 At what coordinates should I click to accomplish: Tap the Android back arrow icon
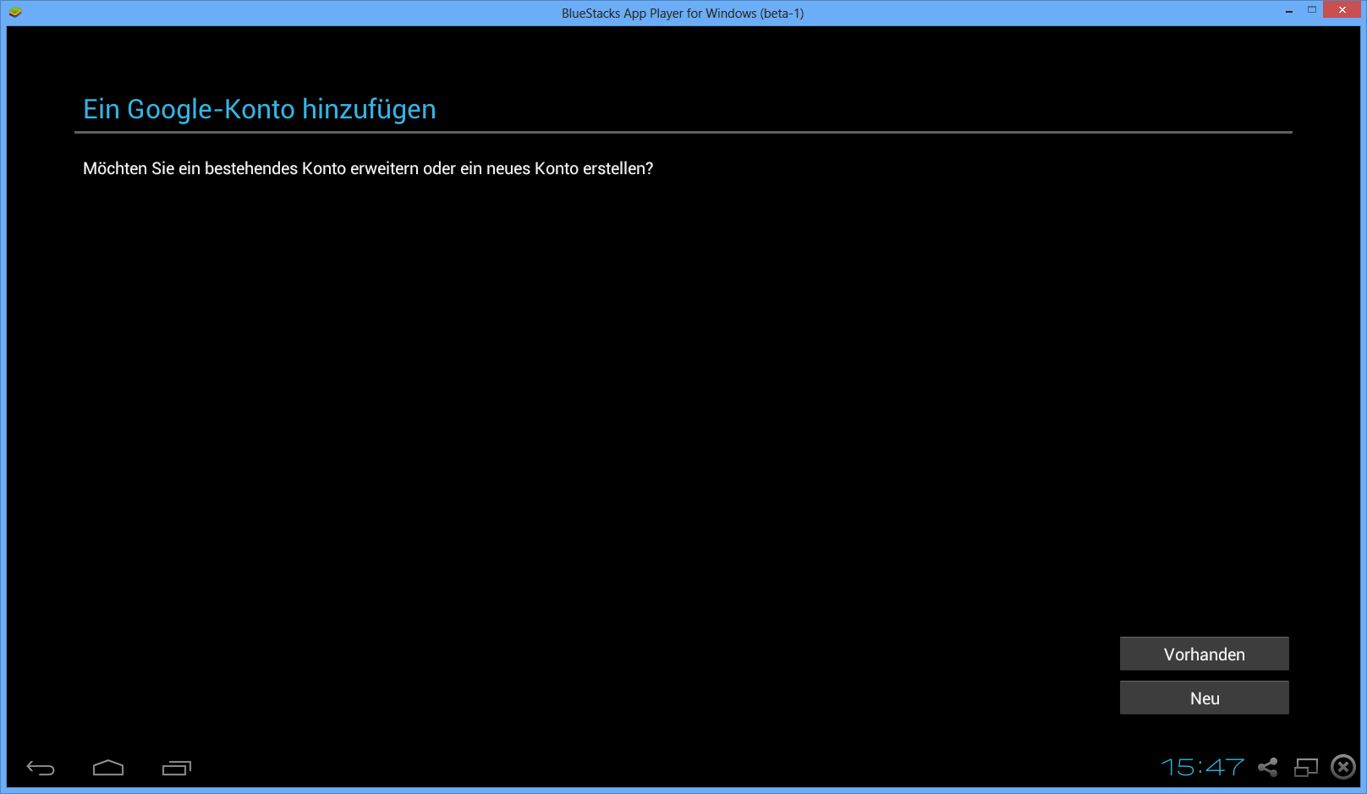(41, 768)
